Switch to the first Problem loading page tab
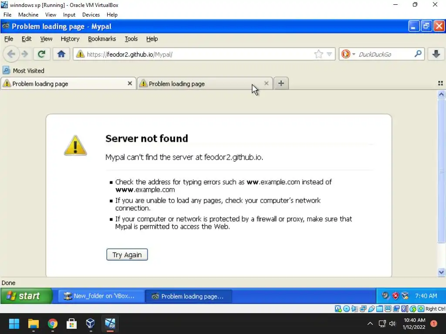Image resolution: width=446 pixels, height=334 pixels. pos(68,84)
